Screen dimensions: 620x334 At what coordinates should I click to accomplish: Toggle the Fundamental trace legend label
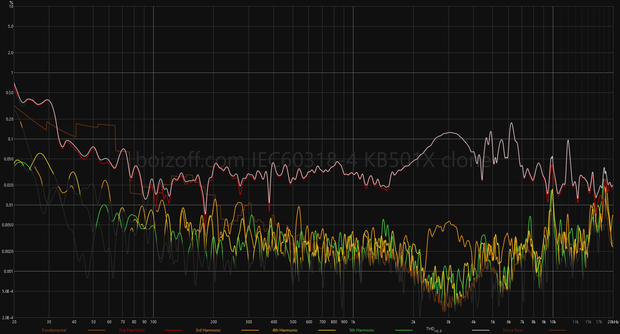point(54,330)
